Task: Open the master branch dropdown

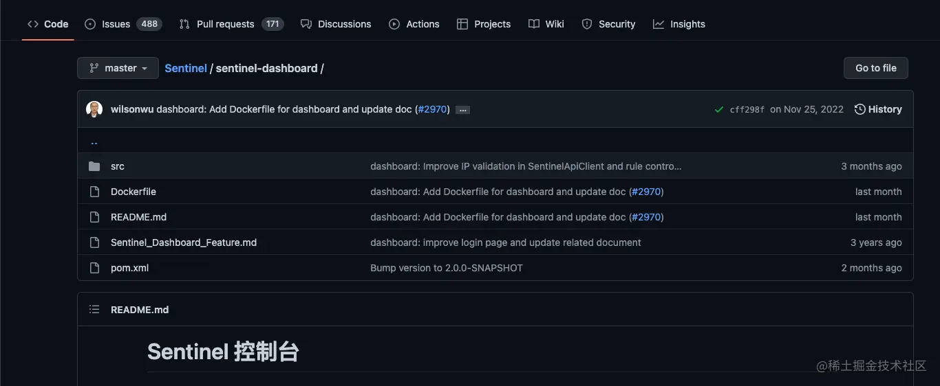Action: (118, 68)
